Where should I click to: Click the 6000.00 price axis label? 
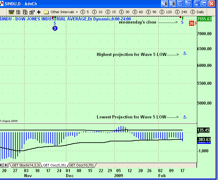point(204,65)
